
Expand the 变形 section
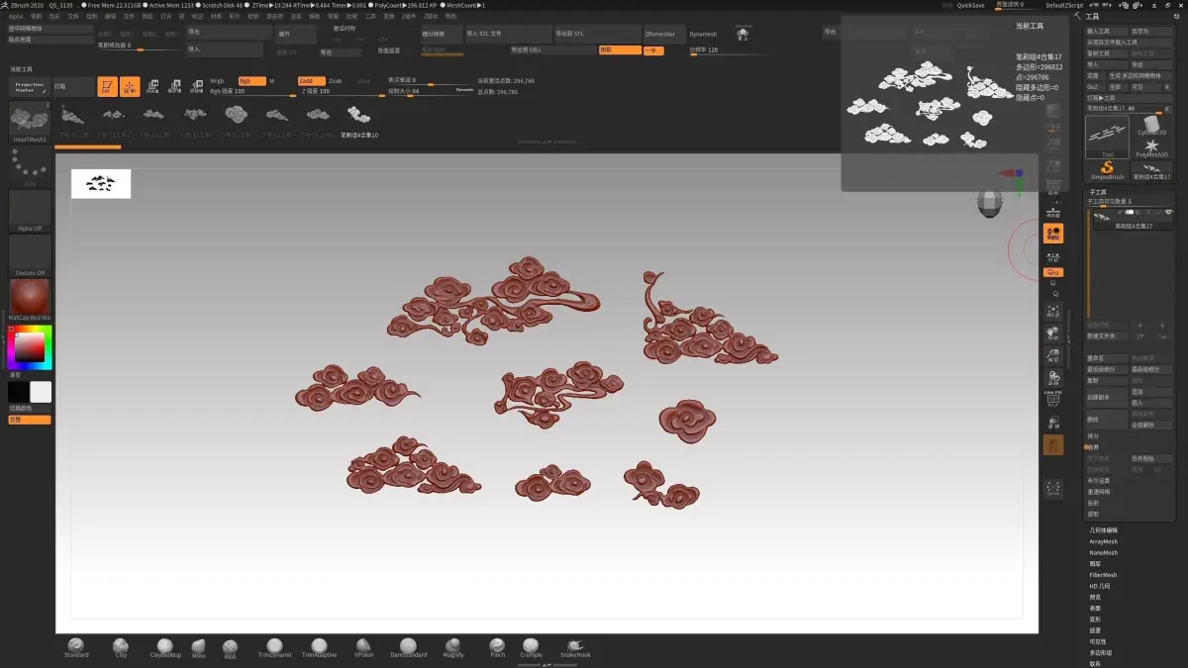tap(1095, 620)
